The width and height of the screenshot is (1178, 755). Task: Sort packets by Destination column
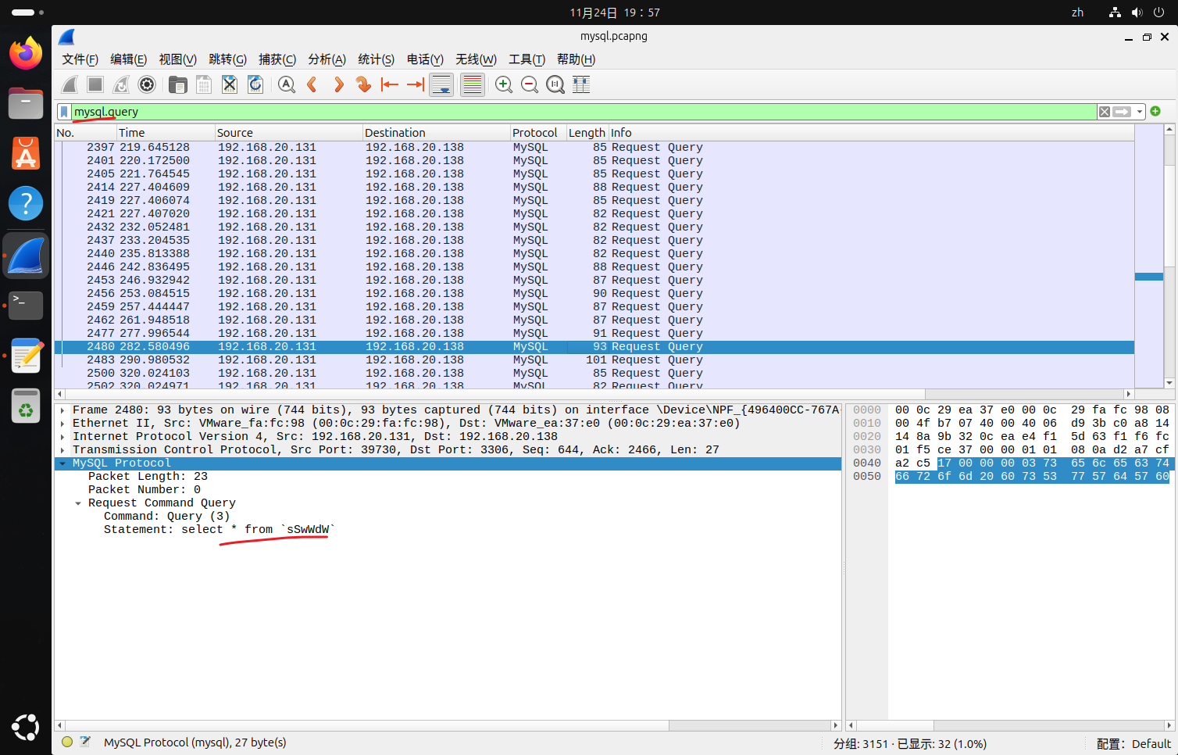click(436, 133)
